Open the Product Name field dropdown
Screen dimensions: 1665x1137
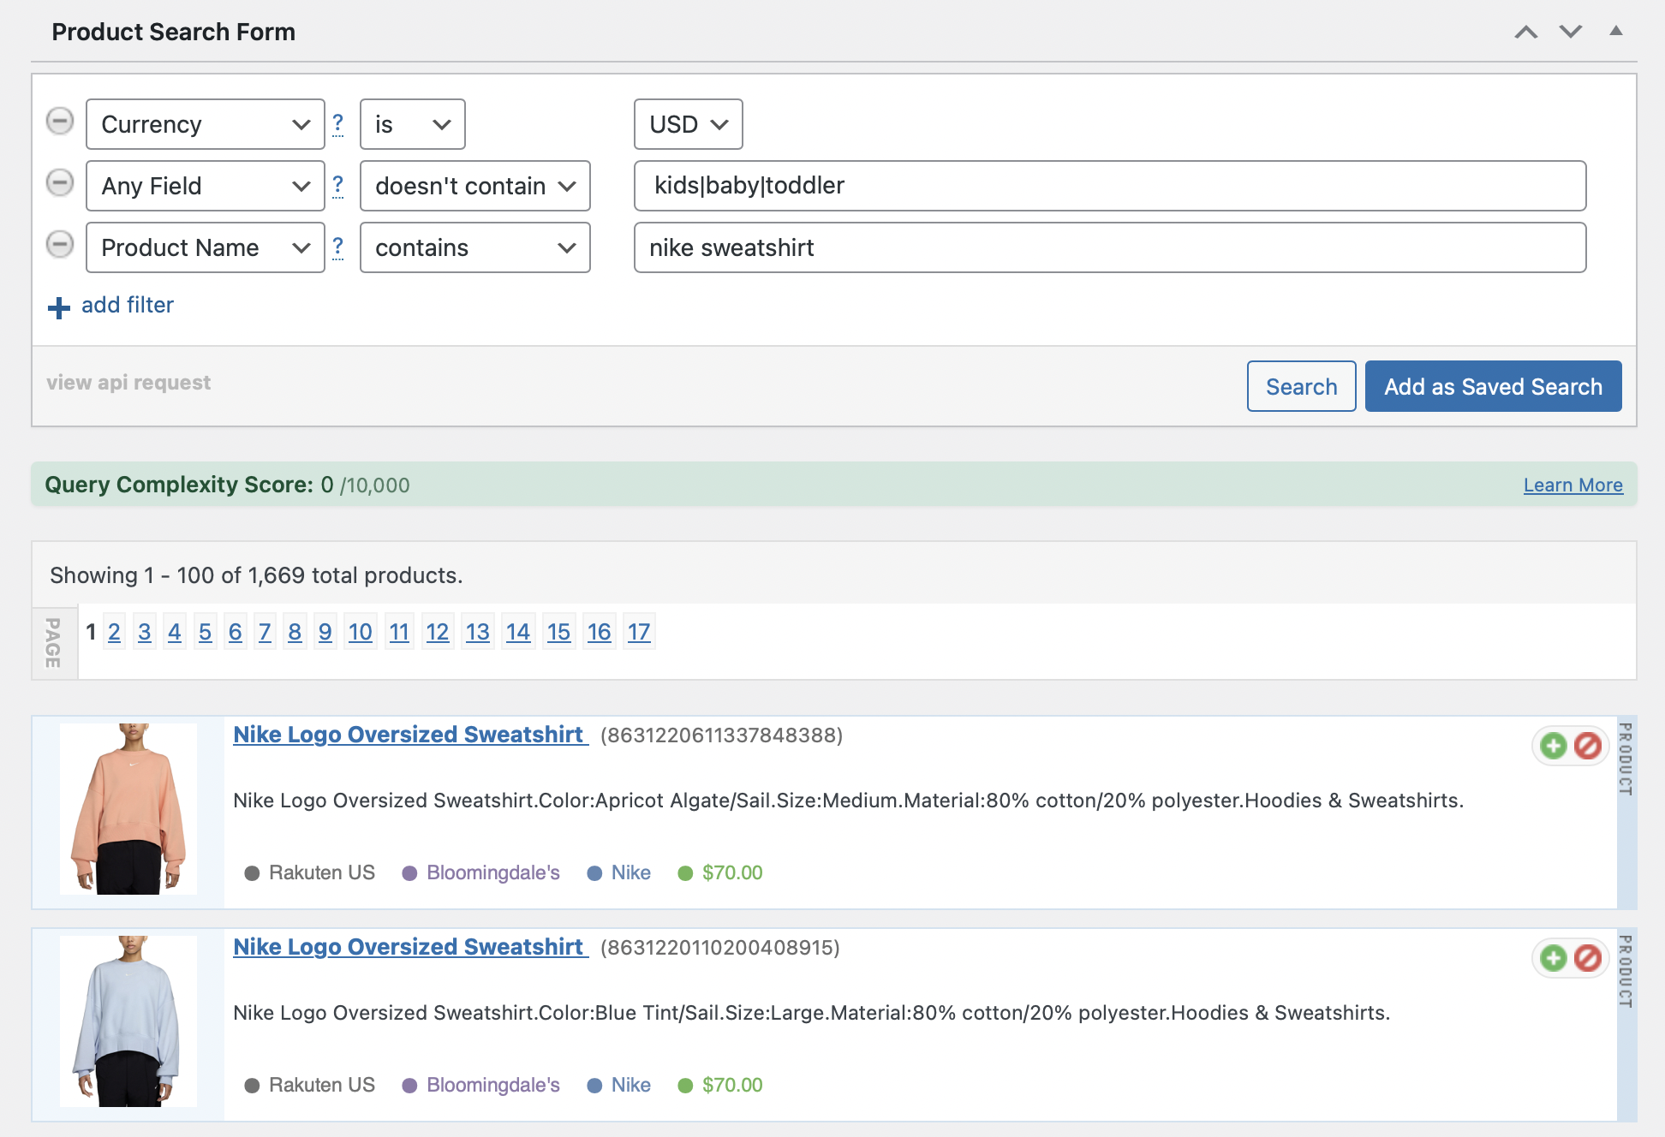[x=206, y=247]
